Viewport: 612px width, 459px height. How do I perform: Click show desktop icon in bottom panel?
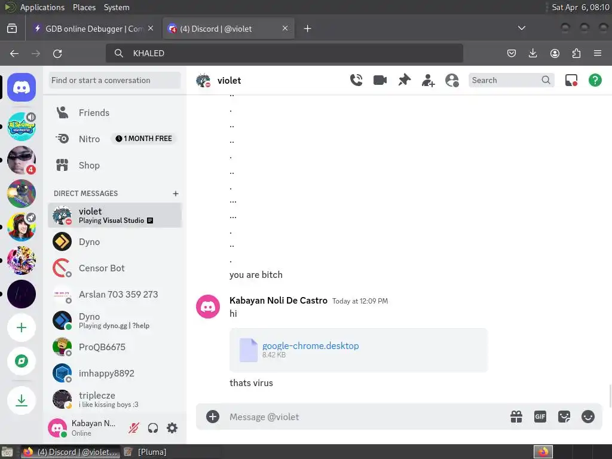click(7, 452)
